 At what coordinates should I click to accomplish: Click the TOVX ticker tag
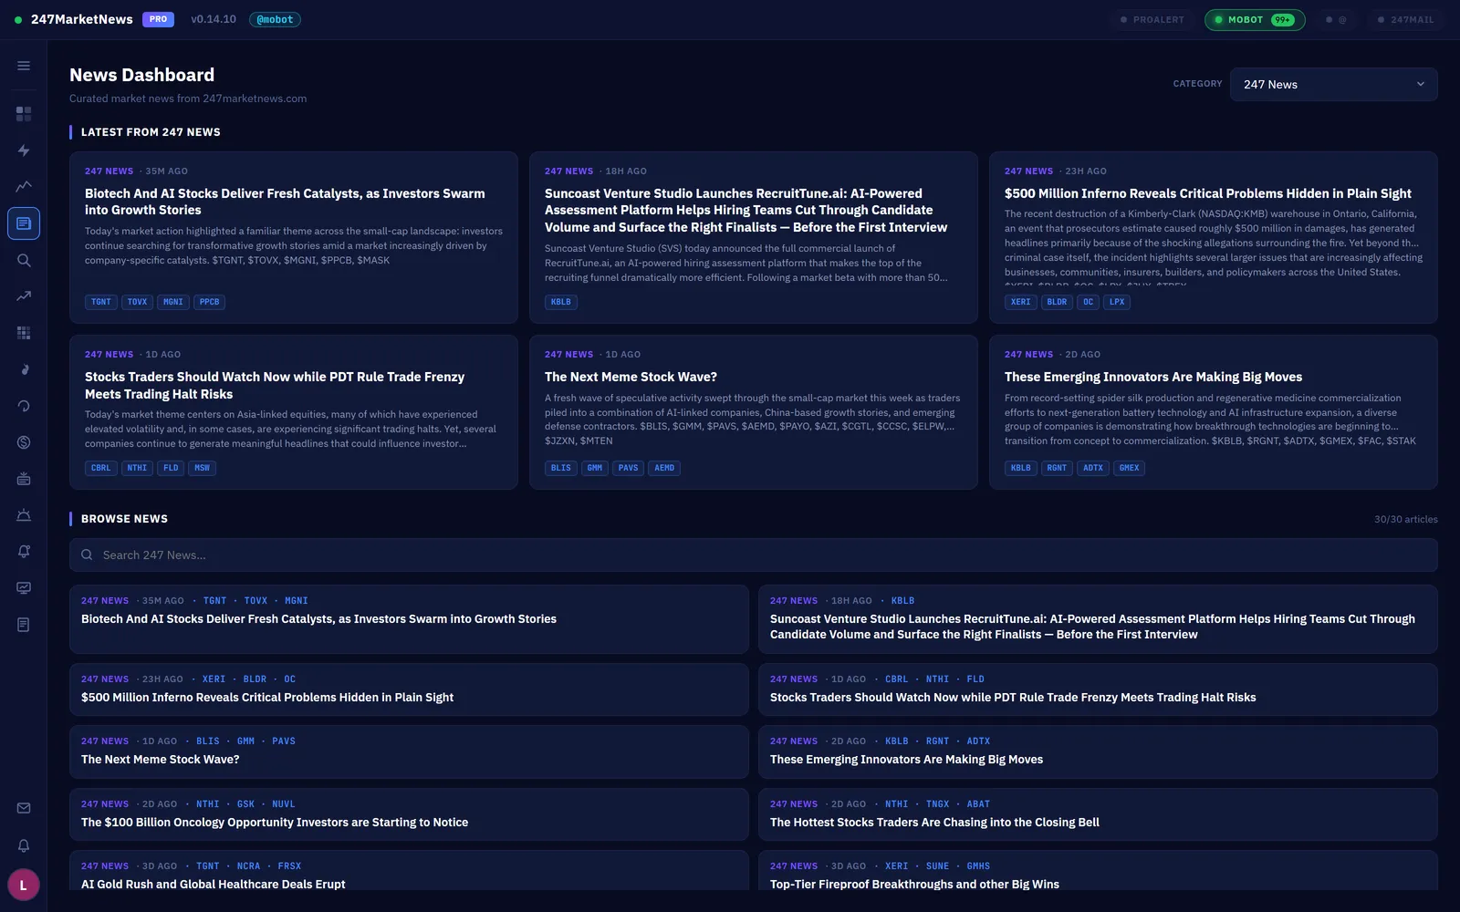point(138,302)
